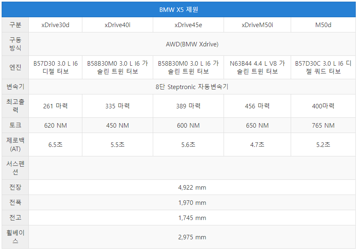This screenshot has height=250, width=357.
Task: Click the xDrive40i B58B30M0 engine cell
Action: point(117,67)
